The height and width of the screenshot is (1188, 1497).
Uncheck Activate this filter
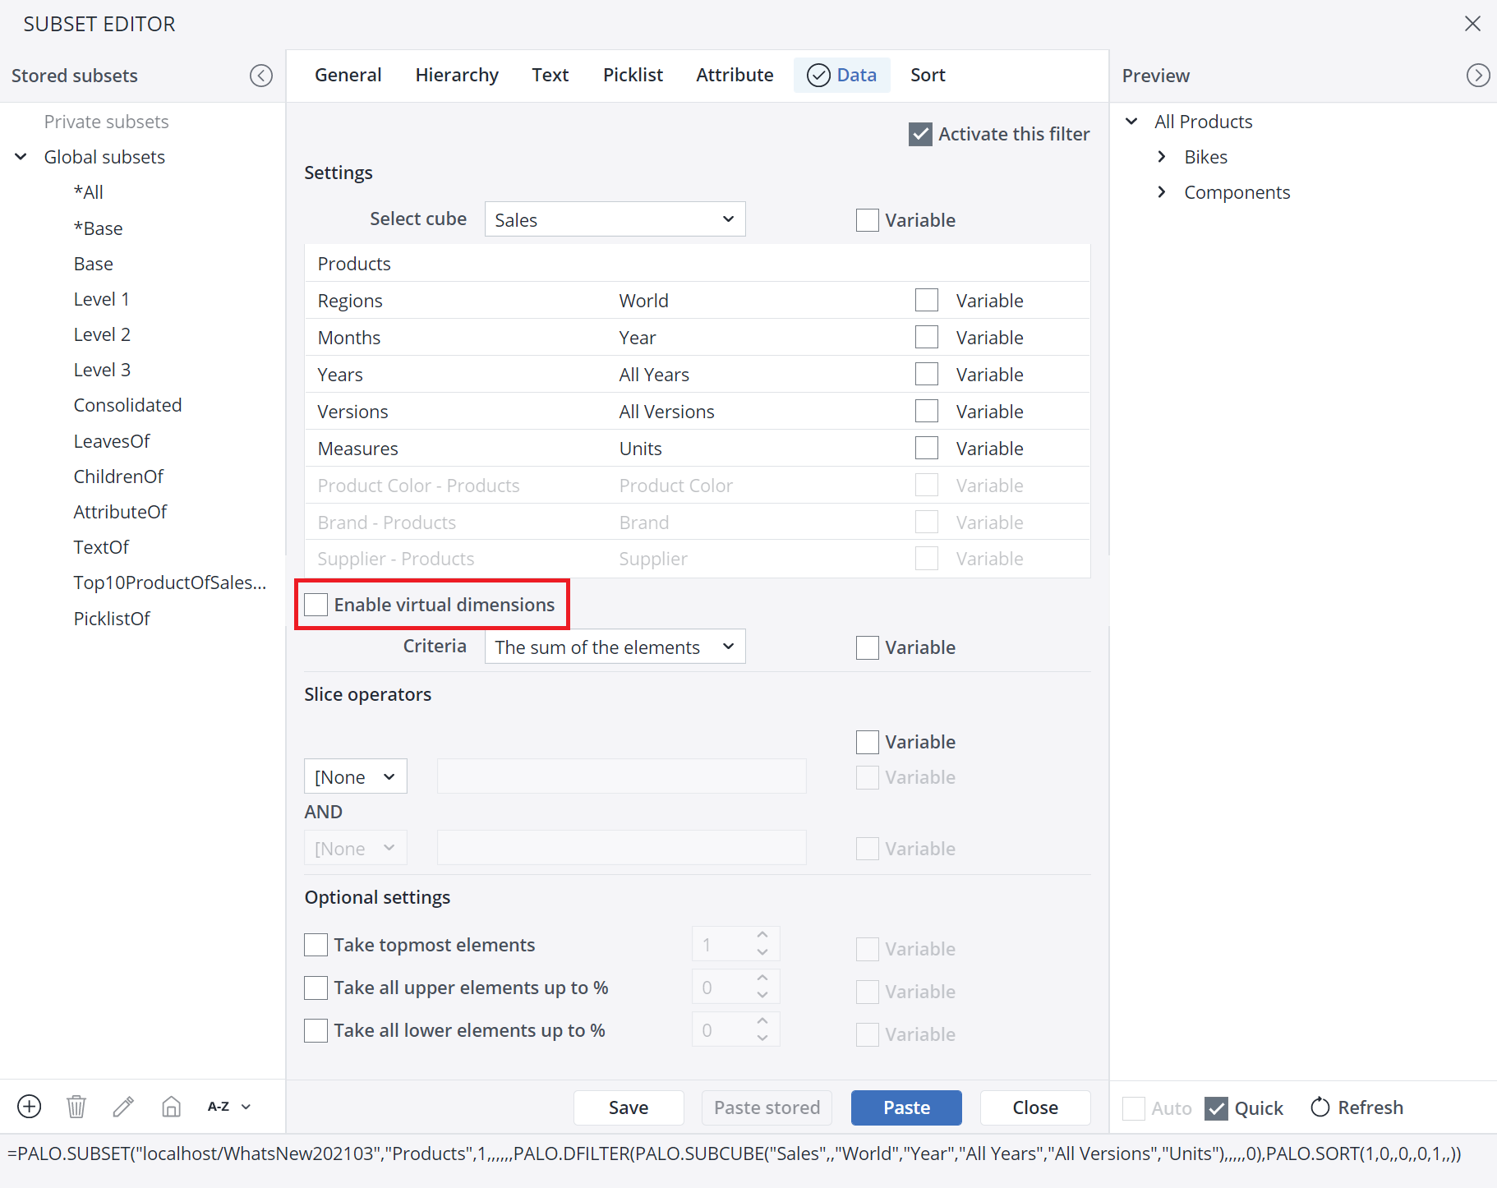pyautogui.click(x=920, y=134)
